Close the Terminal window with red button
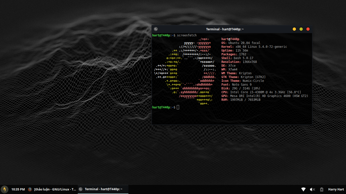 pyautogui.click(x=308, y=29)
